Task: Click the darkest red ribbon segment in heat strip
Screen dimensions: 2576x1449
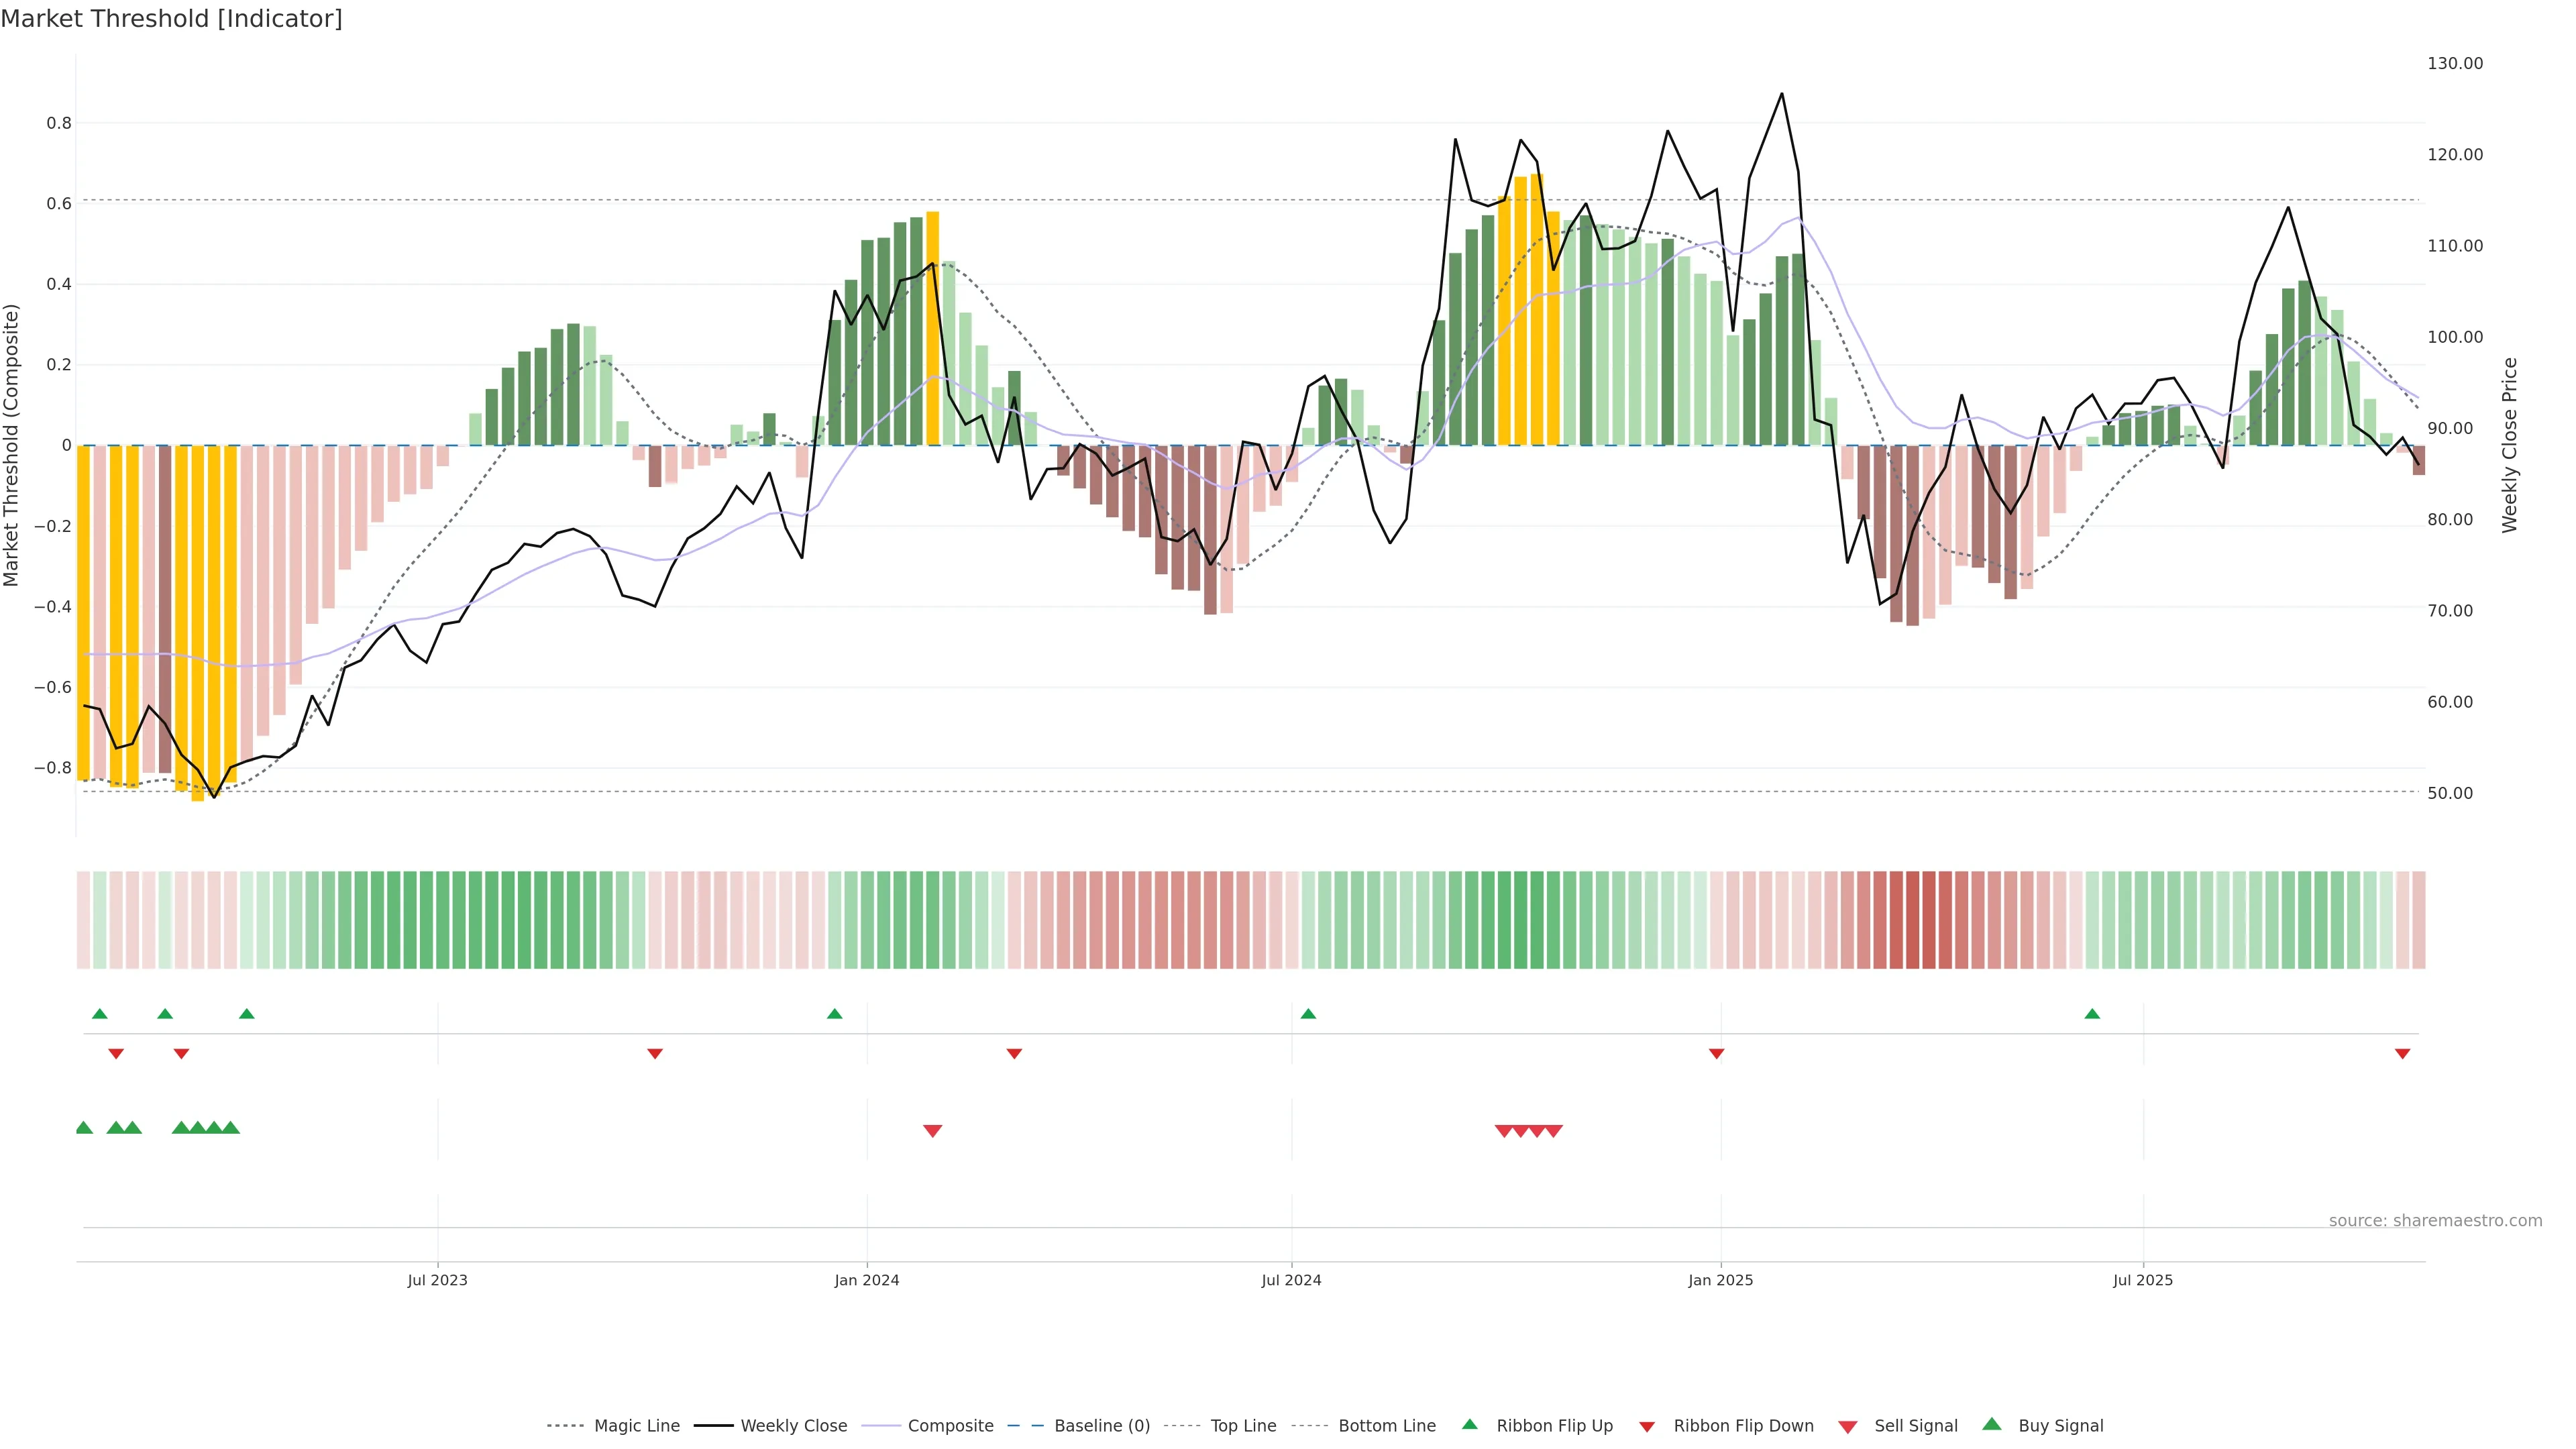Action: pyautogui.click(x=1913, y=920)
